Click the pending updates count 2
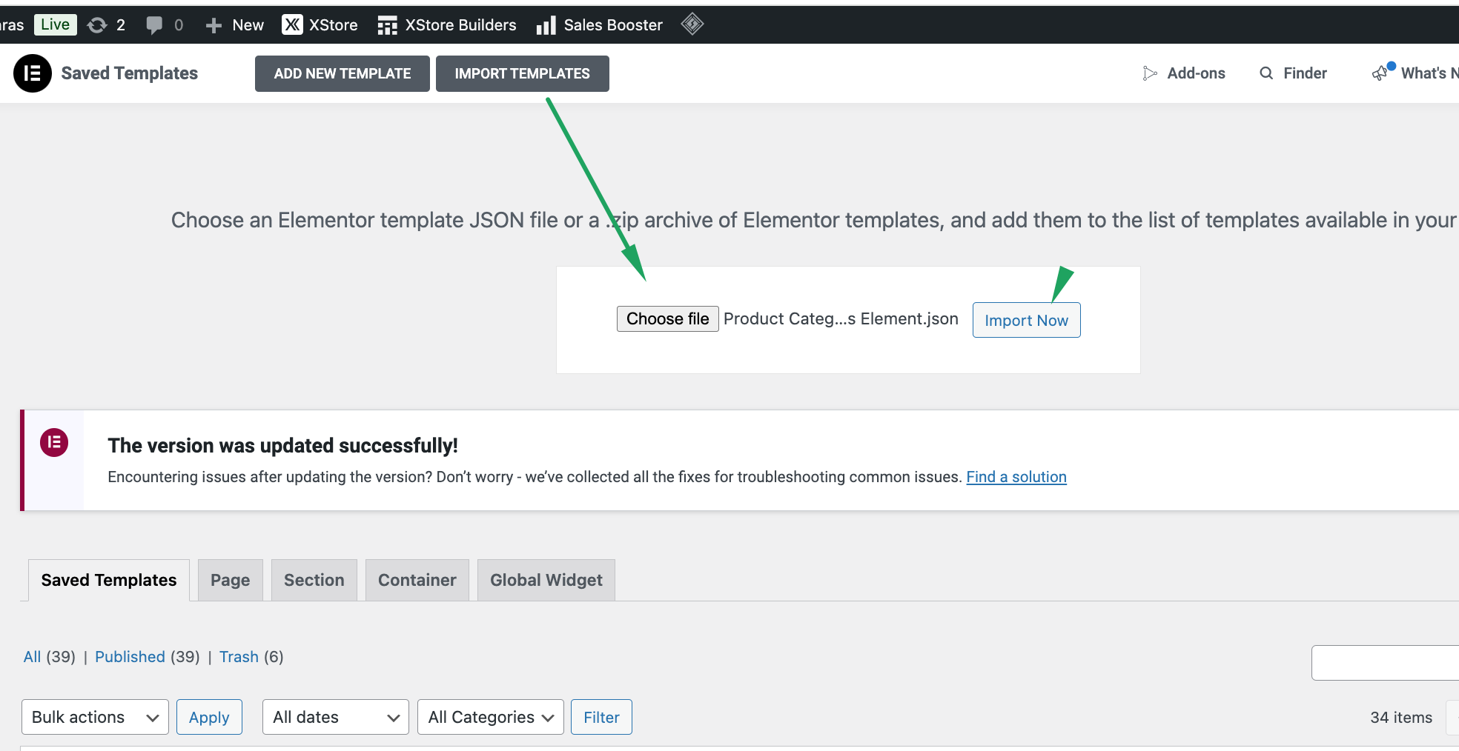This screenshot has width=1459, height=751. 121,25
